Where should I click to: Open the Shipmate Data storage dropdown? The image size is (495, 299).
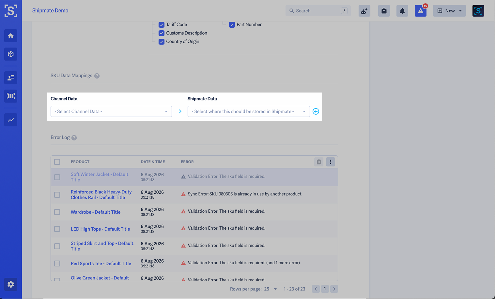pos(249,111)
